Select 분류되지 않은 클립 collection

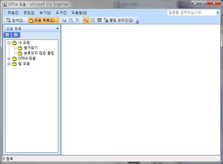point(39,53)
